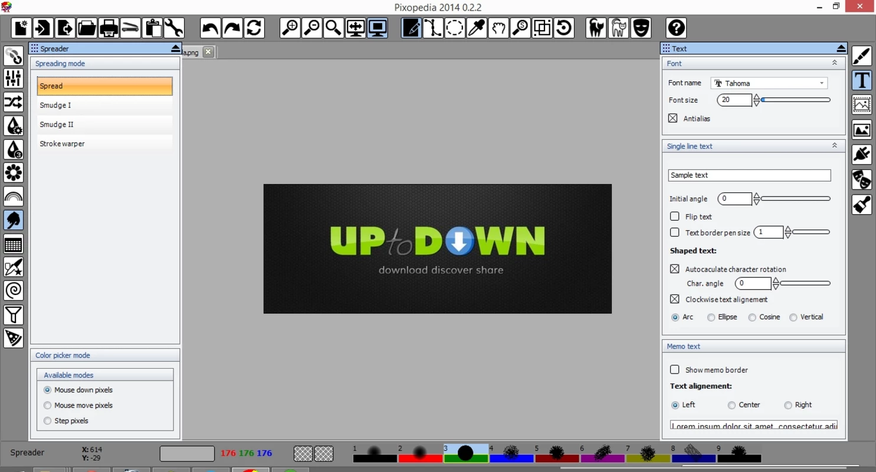
Task: Click the Initial angle slider
Action: click(x=796, y=199)
